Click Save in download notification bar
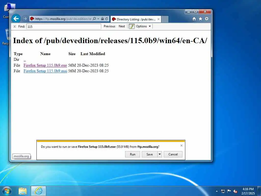Screen dimensions: 261x196 pos(149,154)
